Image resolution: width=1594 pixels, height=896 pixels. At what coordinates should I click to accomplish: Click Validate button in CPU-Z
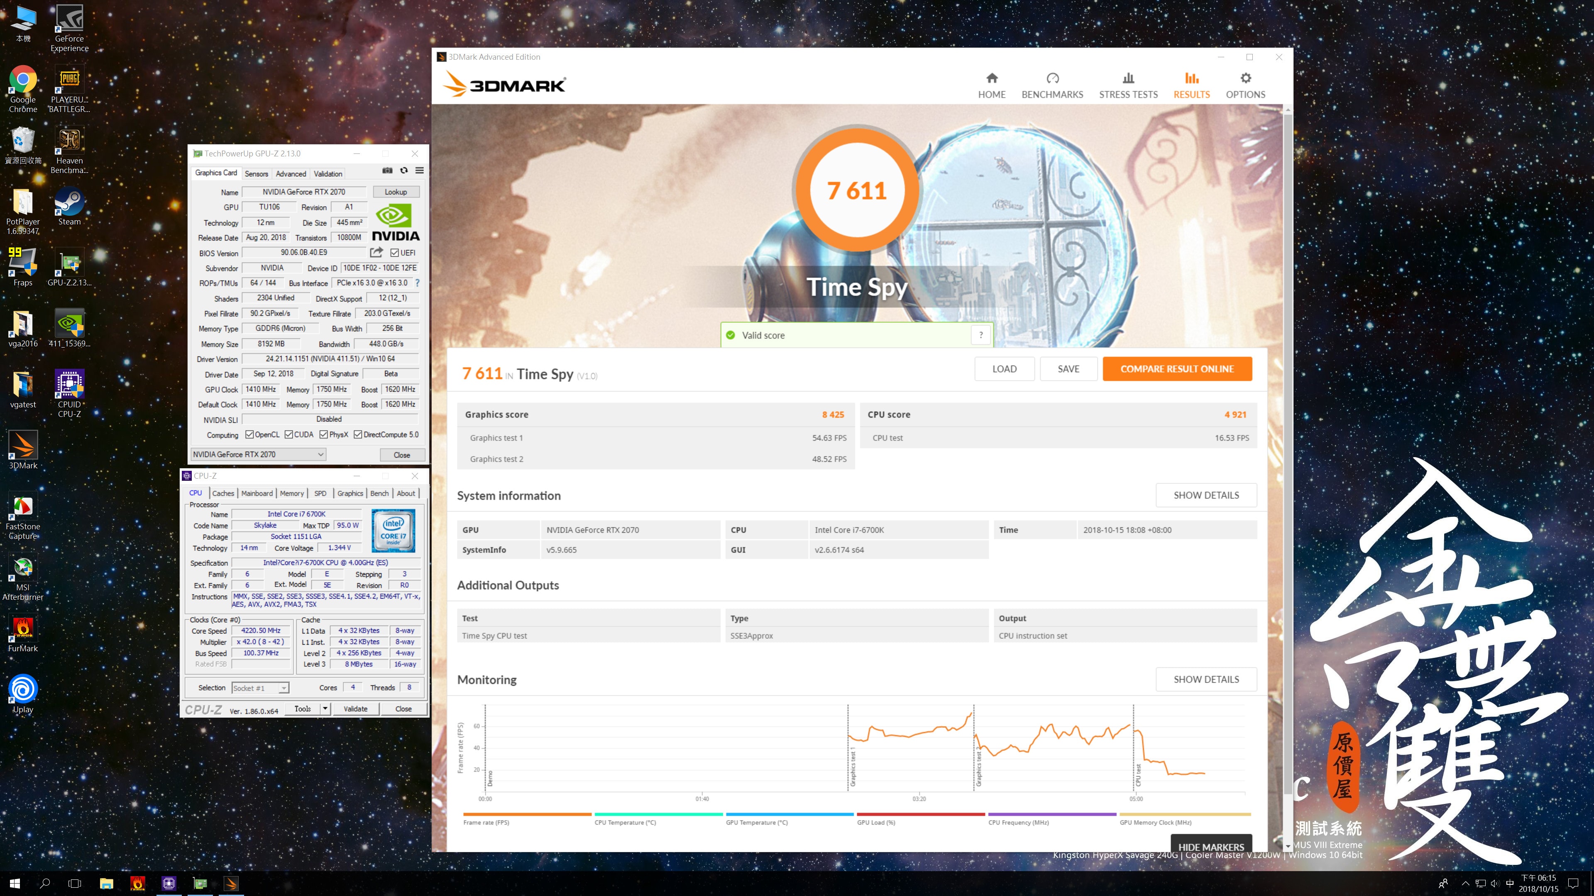[x=356, y=709]
